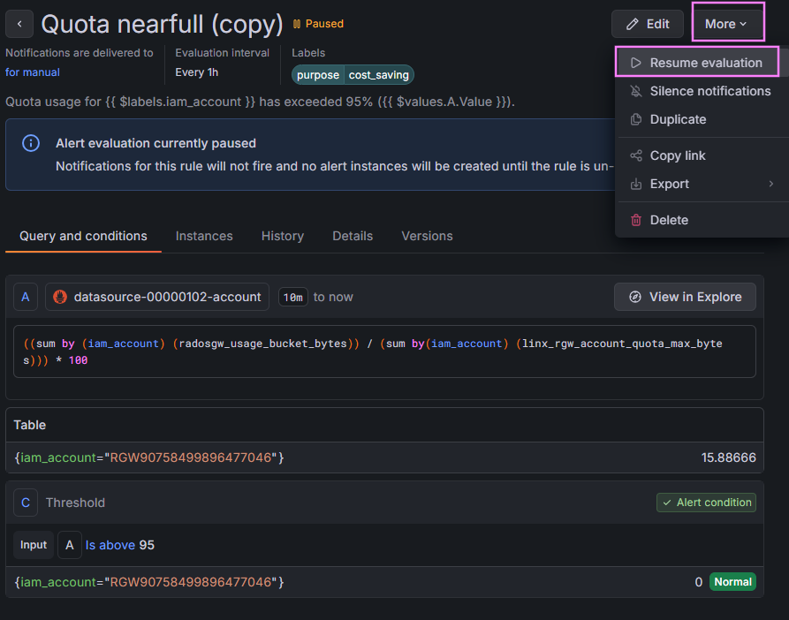Click the Normal state badge
The height and width of the screenshot is (620, 789).
(x=732, y=582)
